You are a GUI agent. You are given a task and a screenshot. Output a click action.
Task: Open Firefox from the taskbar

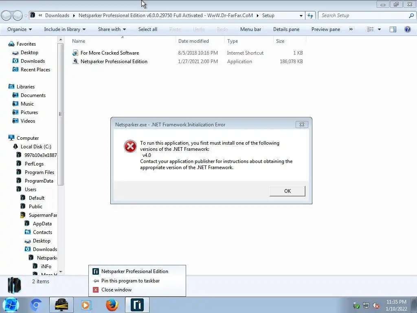pyautogui.click(x=112, y=305)
